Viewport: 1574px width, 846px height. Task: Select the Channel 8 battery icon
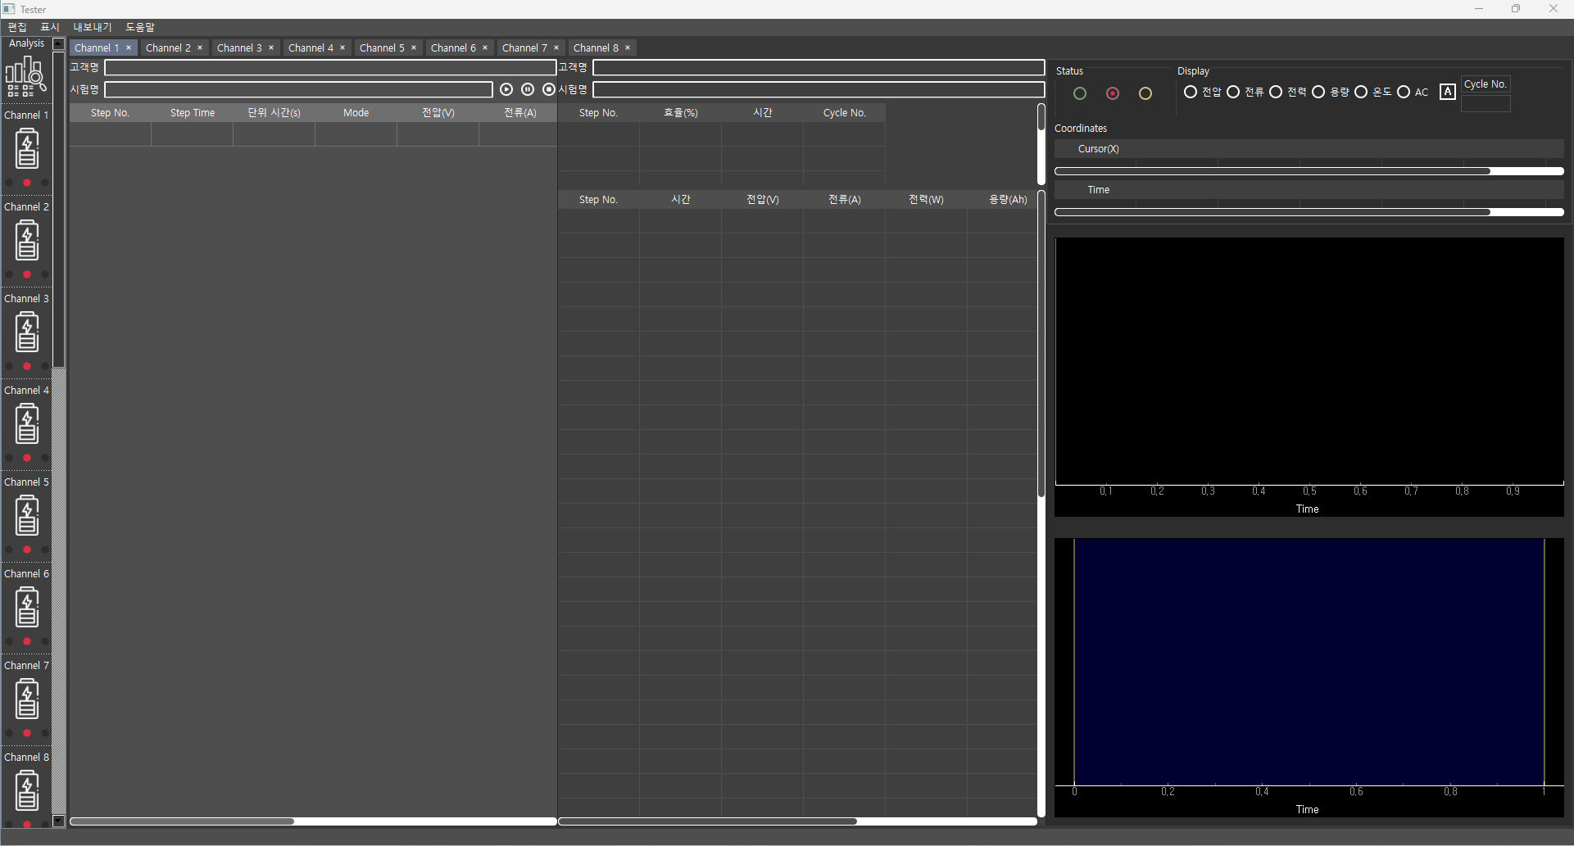point(27,791)
